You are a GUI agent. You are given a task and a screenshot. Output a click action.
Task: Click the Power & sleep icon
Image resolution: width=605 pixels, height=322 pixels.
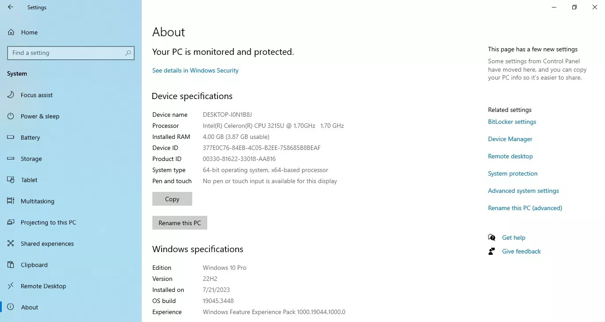click(x=11, y=116)
